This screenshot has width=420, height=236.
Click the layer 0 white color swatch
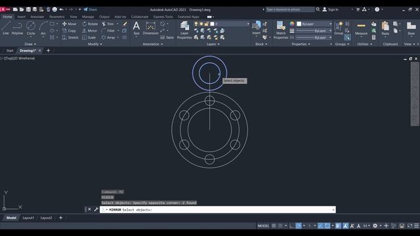(212, 24)
